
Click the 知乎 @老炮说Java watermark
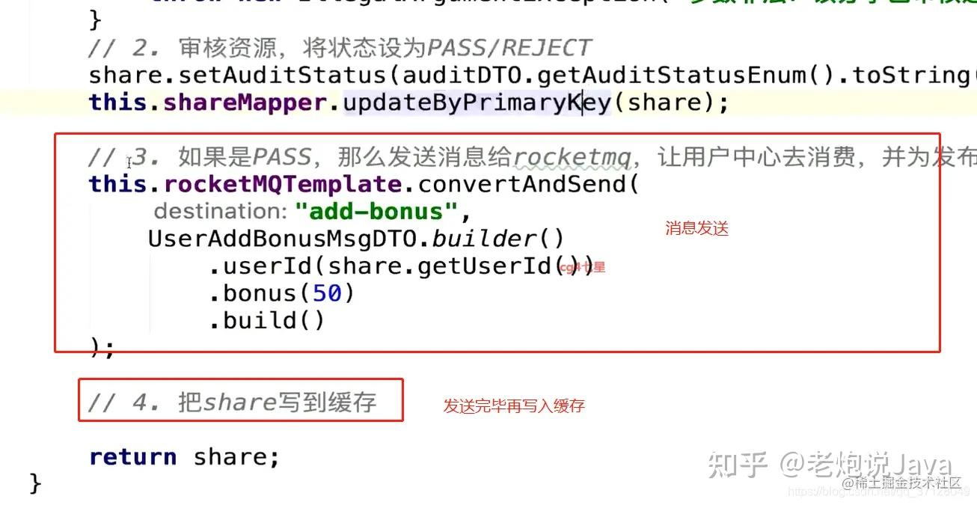tap(829, 465)
